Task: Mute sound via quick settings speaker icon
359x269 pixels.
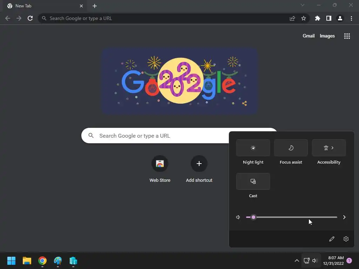Action: [x=238, y=217]
